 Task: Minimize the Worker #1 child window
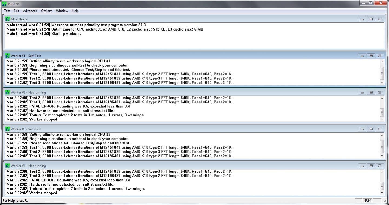pyautogui.click(x=362, y=56)
